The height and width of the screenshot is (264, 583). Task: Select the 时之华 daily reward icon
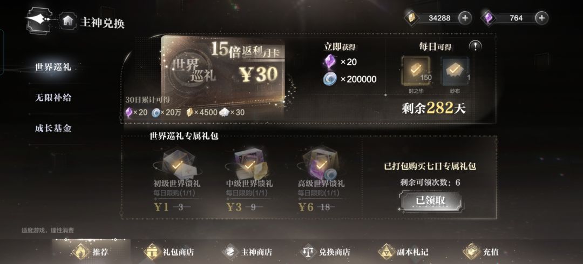point(416,71)
